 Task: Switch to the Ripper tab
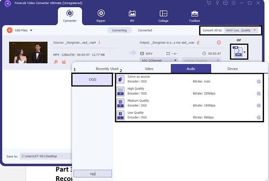[101, 16]
